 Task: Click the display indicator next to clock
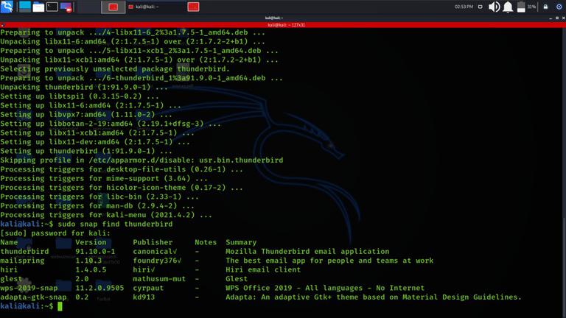pos(480,7)
